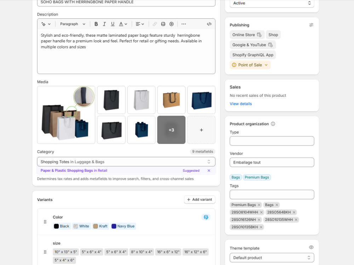The height and width of the screenshot is (265, 354).
Task: Select the 5" x 4" x 6" size value
Action: click(64, 260)
